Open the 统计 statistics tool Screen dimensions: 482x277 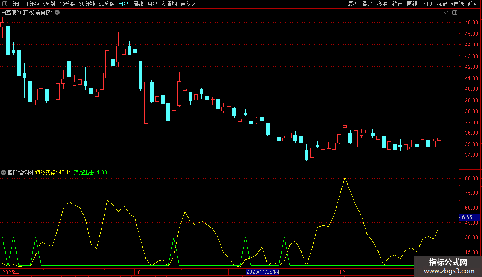397,4
